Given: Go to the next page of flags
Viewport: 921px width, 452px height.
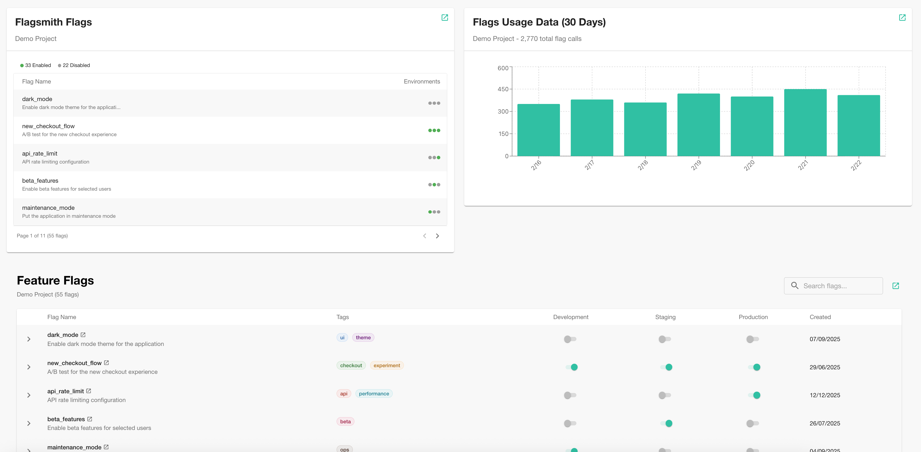Looking at the screenshot, I should point(437,236).
